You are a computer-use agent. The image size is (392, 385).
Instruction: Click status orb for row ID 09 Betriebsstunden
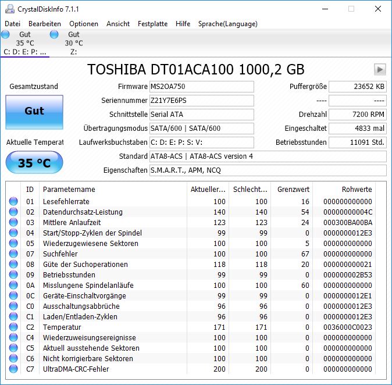coord(13,275)
